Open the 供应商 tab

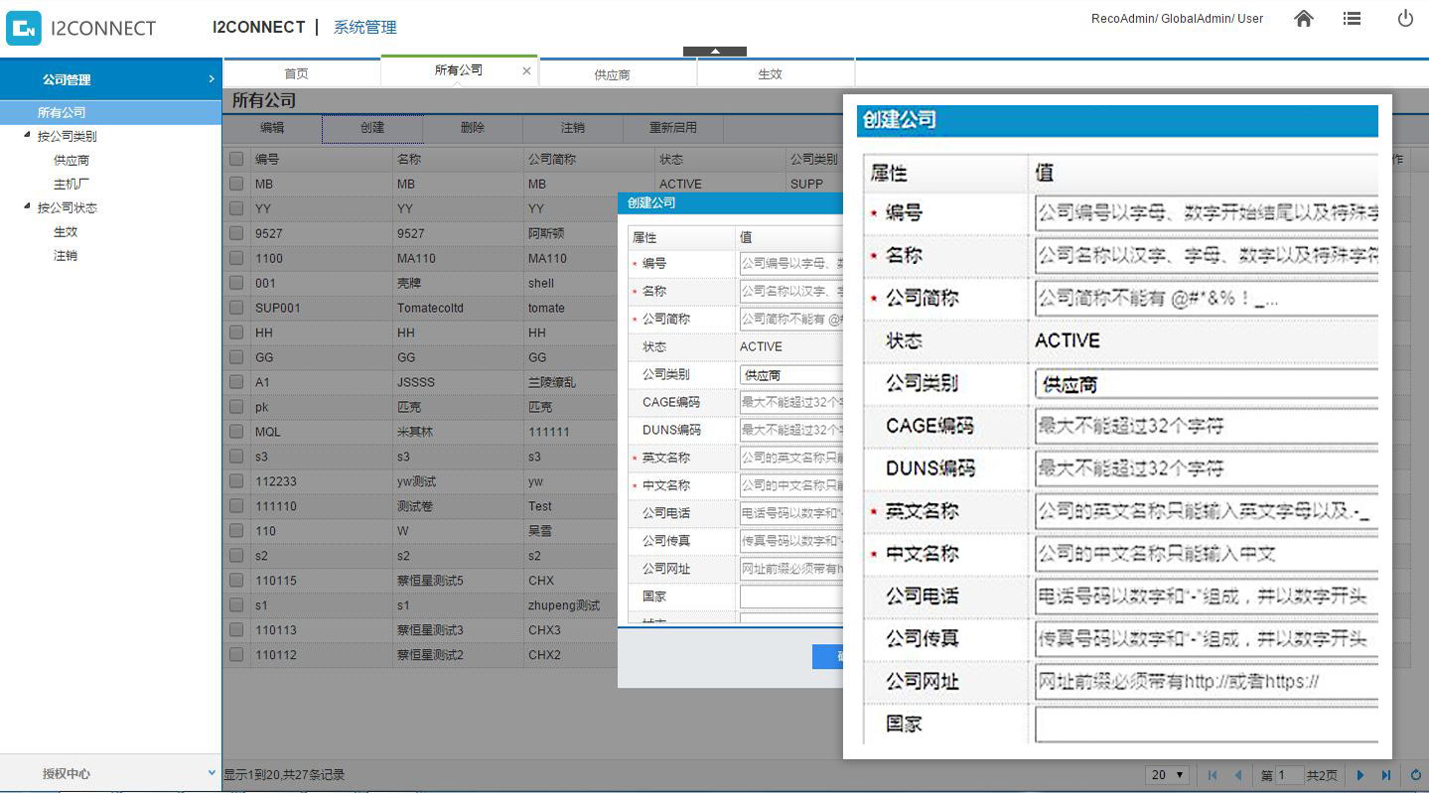click(x=618, y=73)
